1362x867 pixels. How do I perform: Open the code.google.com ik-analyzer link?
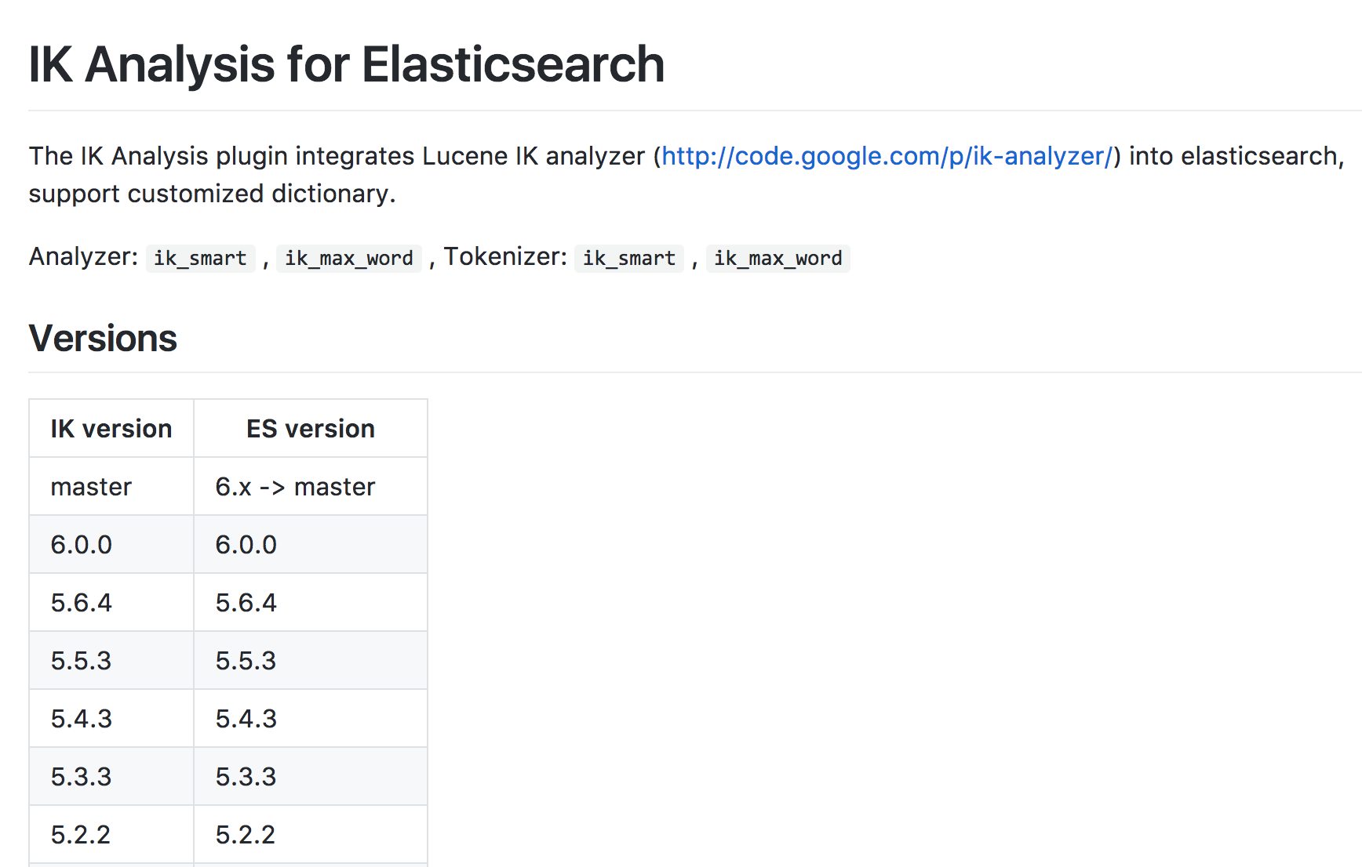(887, 156)
